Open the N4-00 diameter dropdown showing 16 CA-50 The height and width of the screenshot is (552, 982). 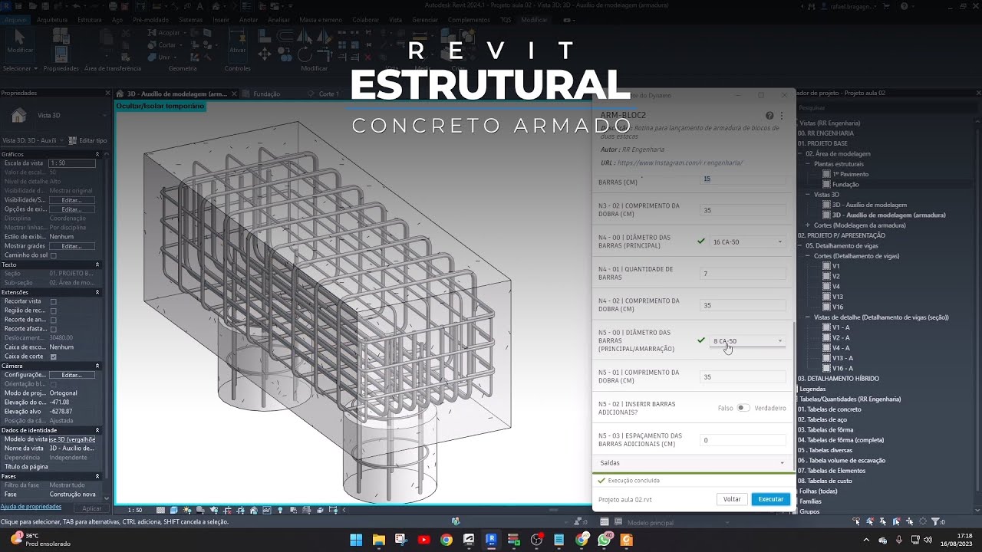click(747, 242)
